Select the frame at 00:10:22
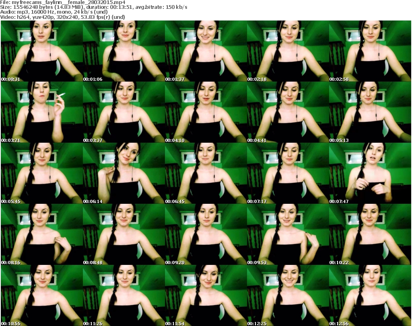The height and width of the screenshot is (326, 412). pyautogui.click(x=370, y=234)
